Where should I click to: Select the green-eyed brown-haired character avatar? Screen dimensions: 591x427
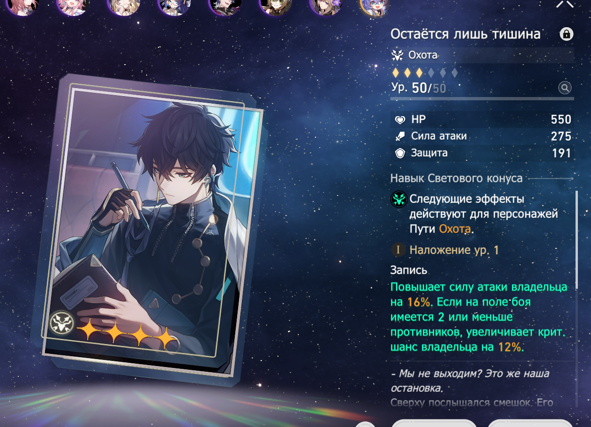275,6
